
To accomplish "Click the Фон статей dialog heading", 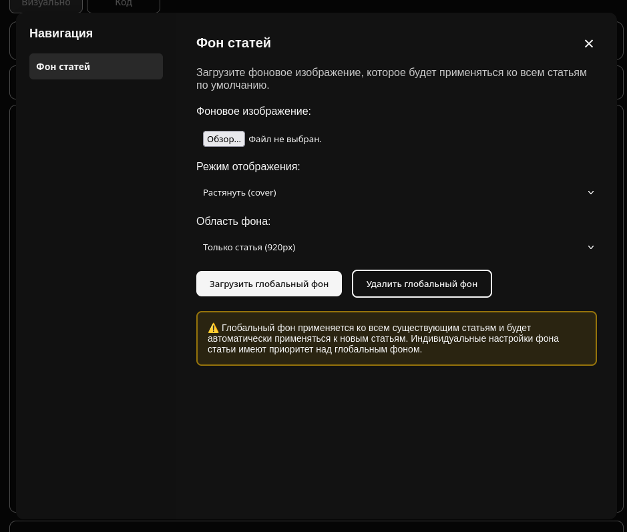I will [234, 43].
